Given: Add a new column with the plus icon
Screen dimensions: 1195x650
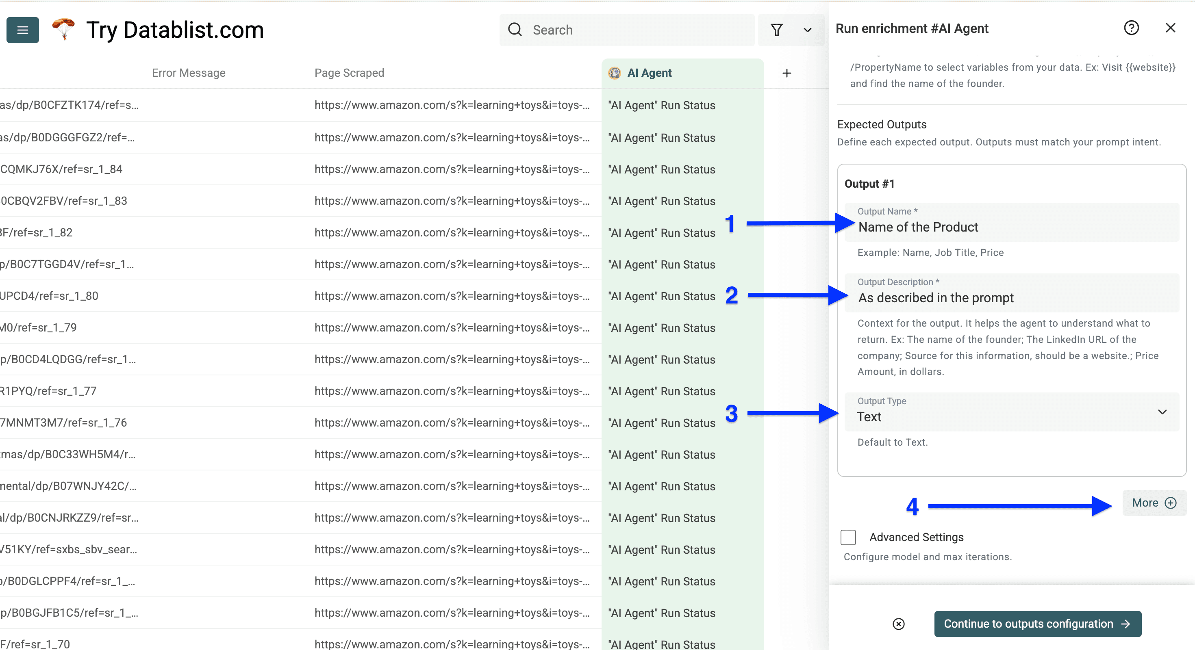Looking at the screenshot, I should 787,73.
